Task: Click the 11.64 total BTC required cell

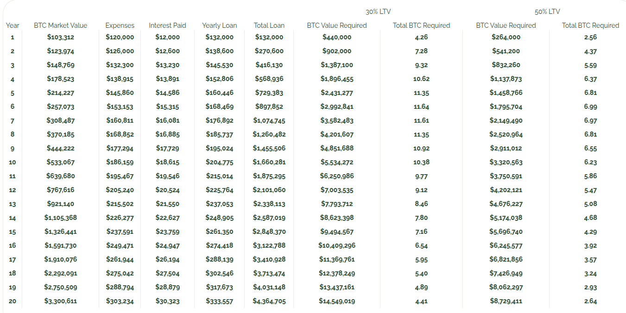Action: (x=421, y=106)
